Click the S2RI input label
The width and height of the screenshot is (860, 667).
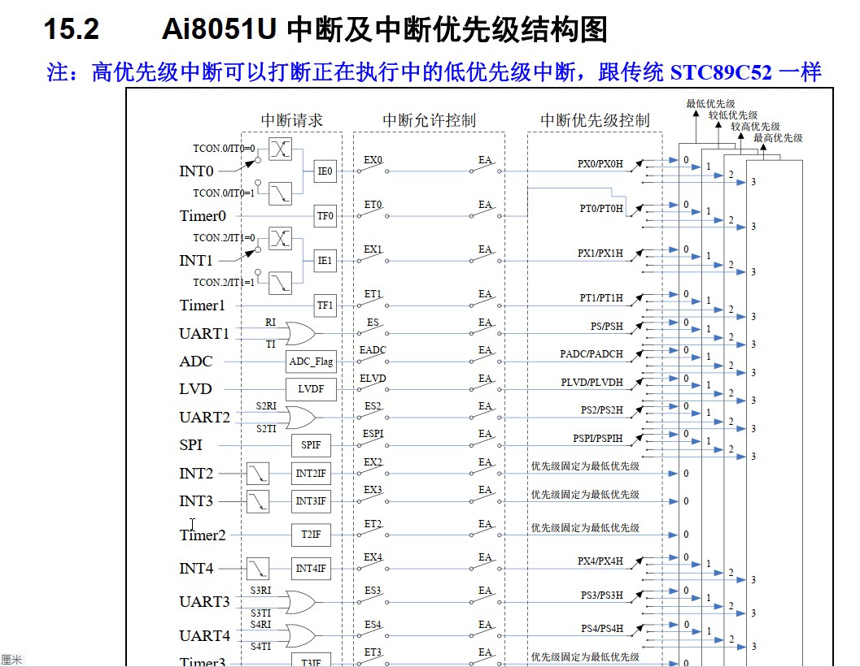266,405
